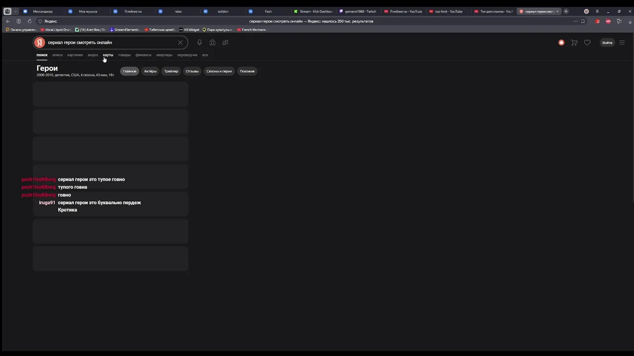This screenshot has height=356, width=634.
Task: Switch to the Моя музыка browser tab
Action: pyautogui.click(x=87, y=11)
